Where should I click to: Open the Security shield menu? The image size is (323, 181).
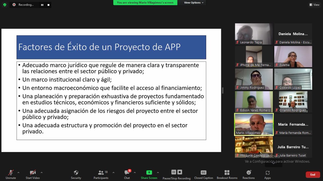[76, 174]
